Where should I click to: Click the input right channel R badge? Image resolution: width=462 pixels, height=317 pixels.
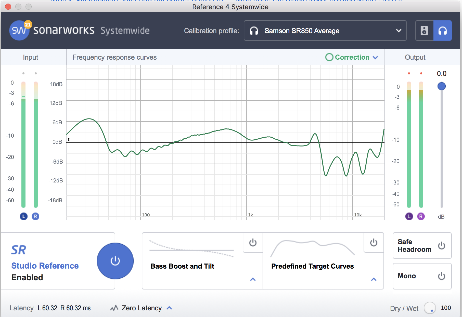(x=35, y=216)
